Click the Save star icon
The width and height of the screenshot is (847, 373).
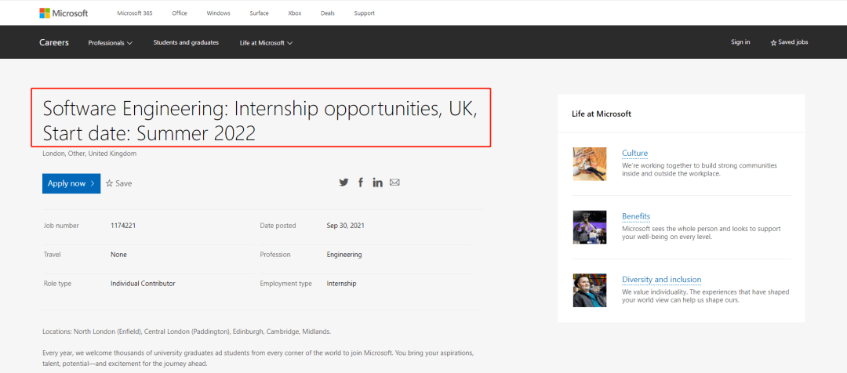pyautogui.click(x=110, y=183)
